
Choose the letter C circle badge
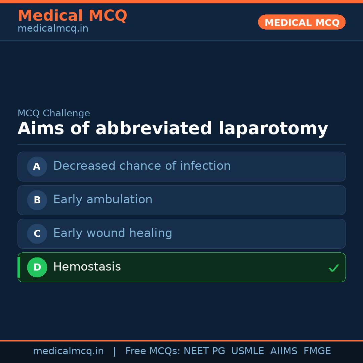click(x=37, y=234)
